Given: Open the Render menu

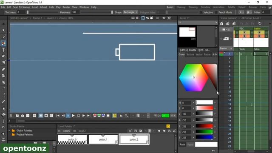Looking at the screenshot, I should click(x=66, y=7).
